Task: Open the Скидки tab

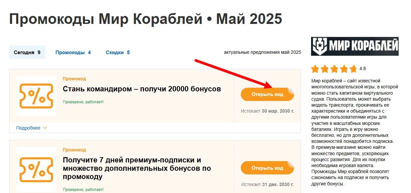Action: click(117, 52)
